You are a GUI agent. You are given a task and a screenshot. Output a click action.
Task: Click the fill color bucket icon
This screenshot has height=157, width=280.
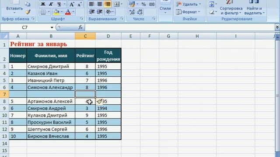pyautogui.click(x=56, y=12)
